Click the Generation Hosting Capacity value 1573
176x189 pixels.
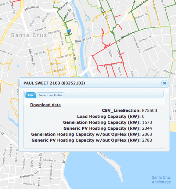(147, 122)
